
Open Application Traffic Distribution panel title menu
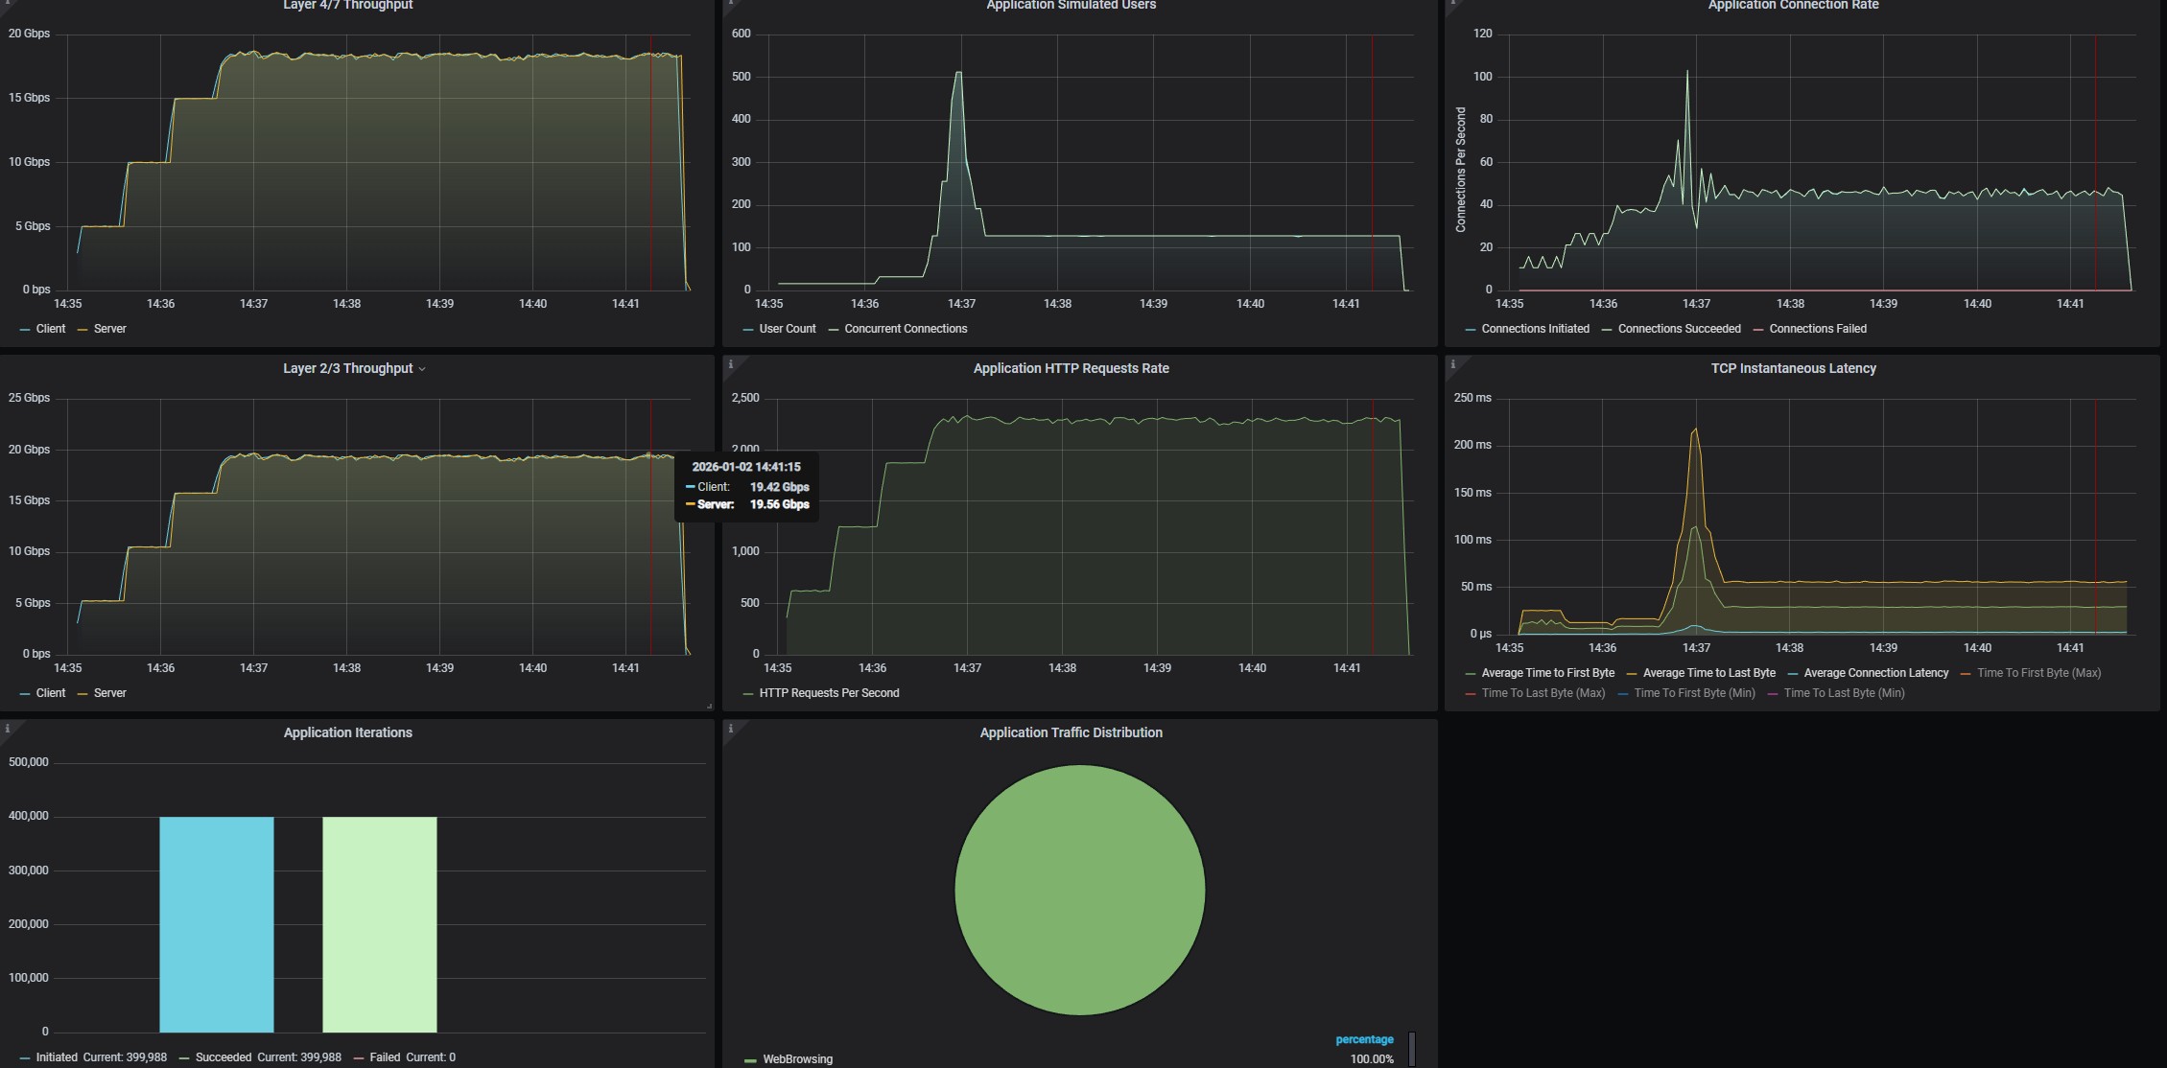pyautogui.click(x=1071, y=732)
